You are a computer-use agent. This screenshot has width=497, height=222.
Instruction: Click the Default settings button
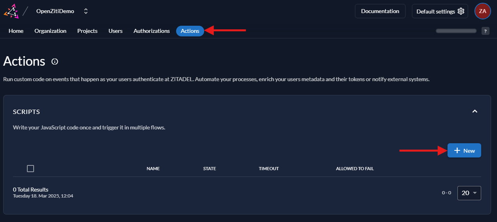tap(435, 11)
